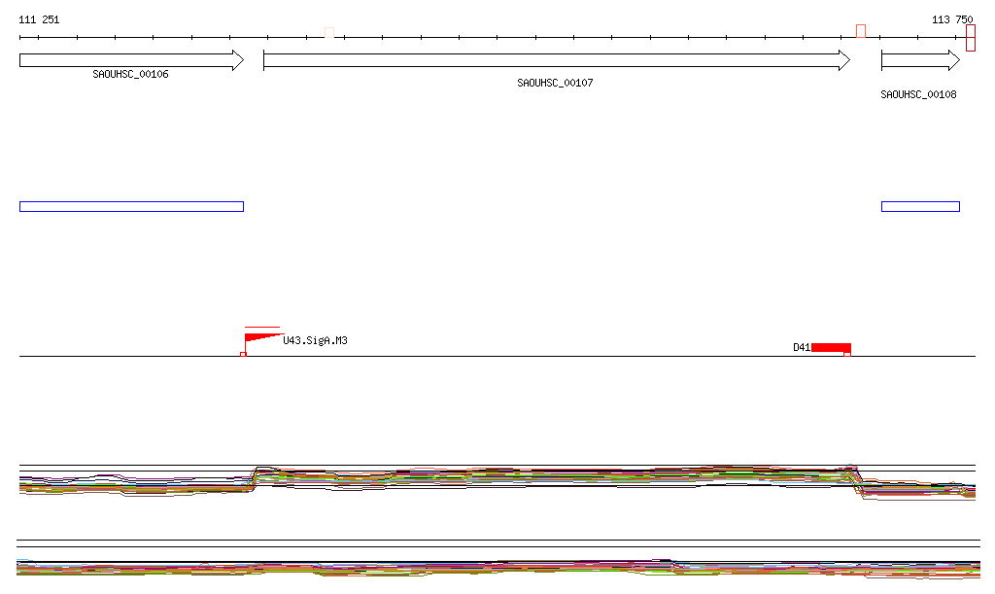The height and width of the screenshot is (594, 995).
Task: Click the 113 750 end coordinate
Action: pos(951,19)
